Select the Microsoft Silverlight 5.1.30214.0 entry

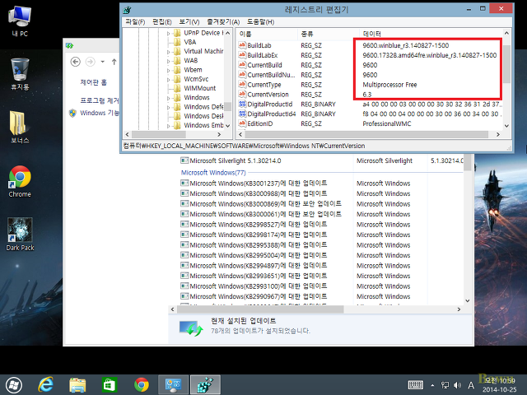236,160
